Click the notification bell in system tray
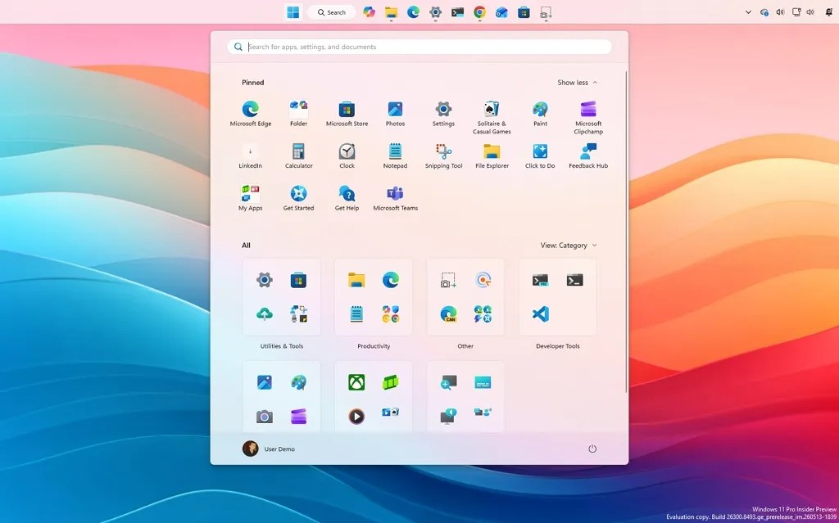 pos(829,12)
